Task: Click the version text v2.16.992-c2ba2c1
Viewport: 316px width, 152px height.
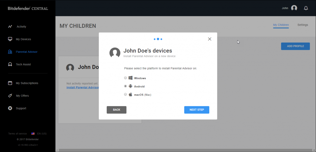Action: [x=27, y=145]
